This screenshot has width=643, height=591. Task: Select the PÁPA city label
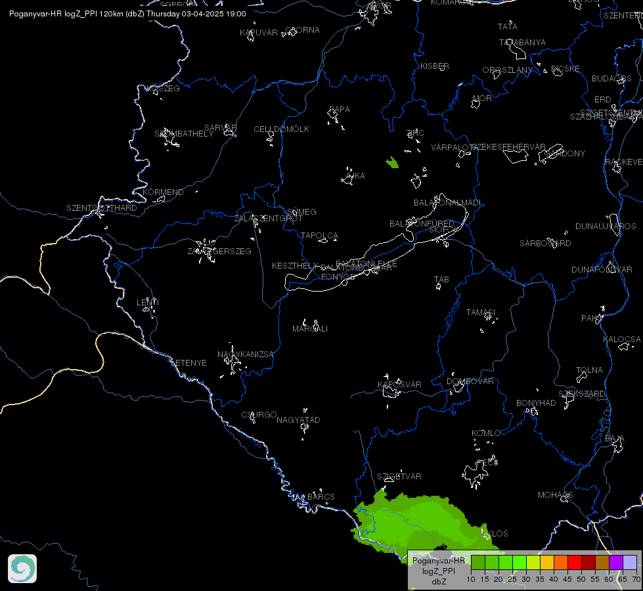339,110
